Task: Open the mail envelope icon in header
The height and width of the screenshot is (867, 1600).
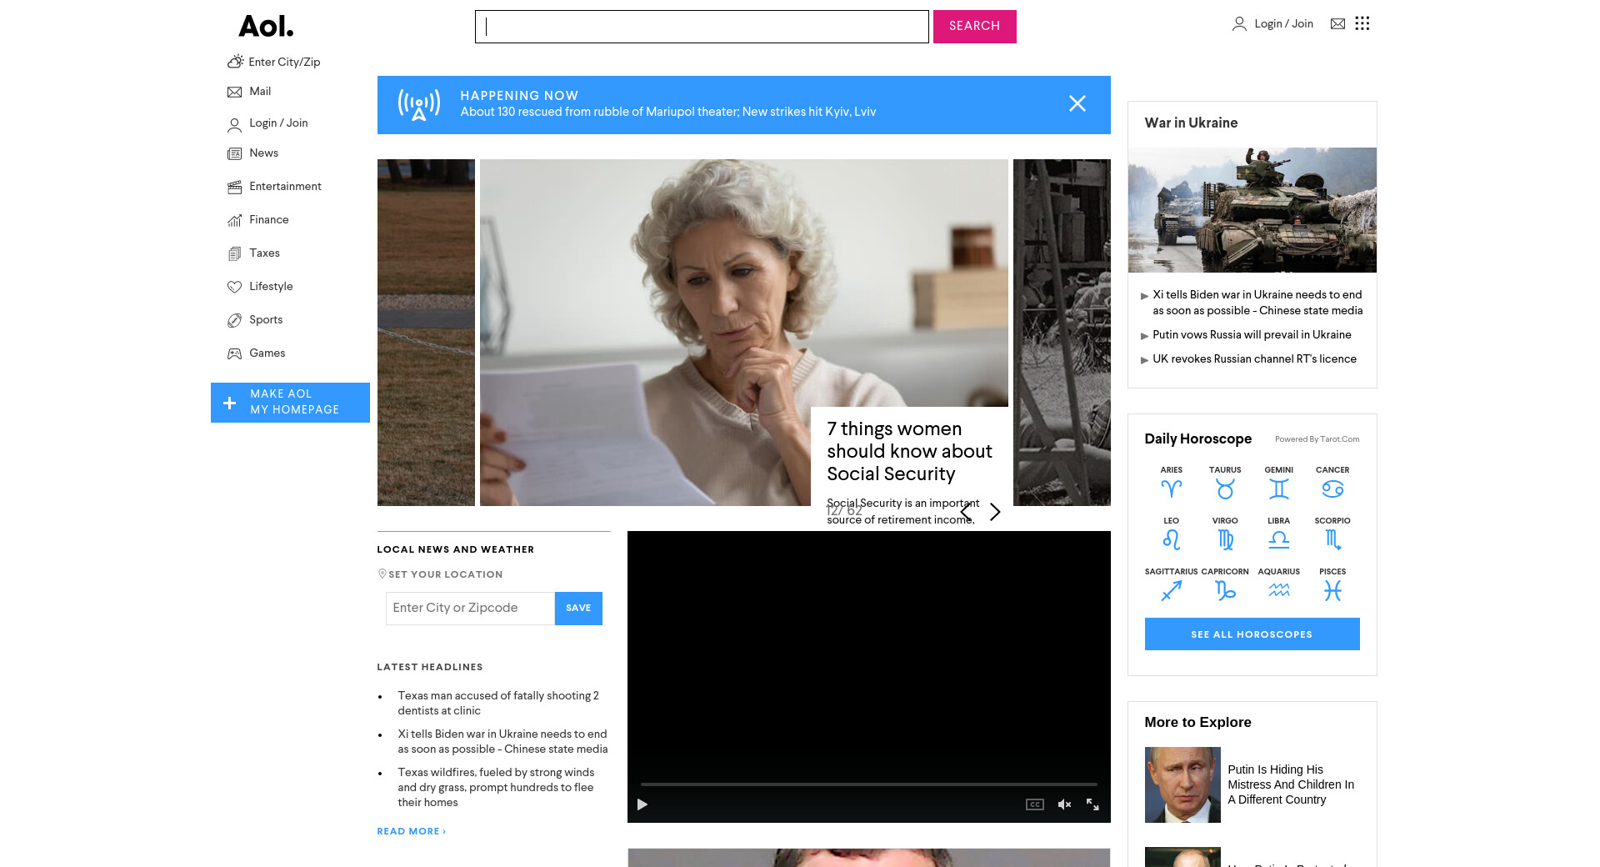Action: pyautogui.click(x=1337, y=24)
